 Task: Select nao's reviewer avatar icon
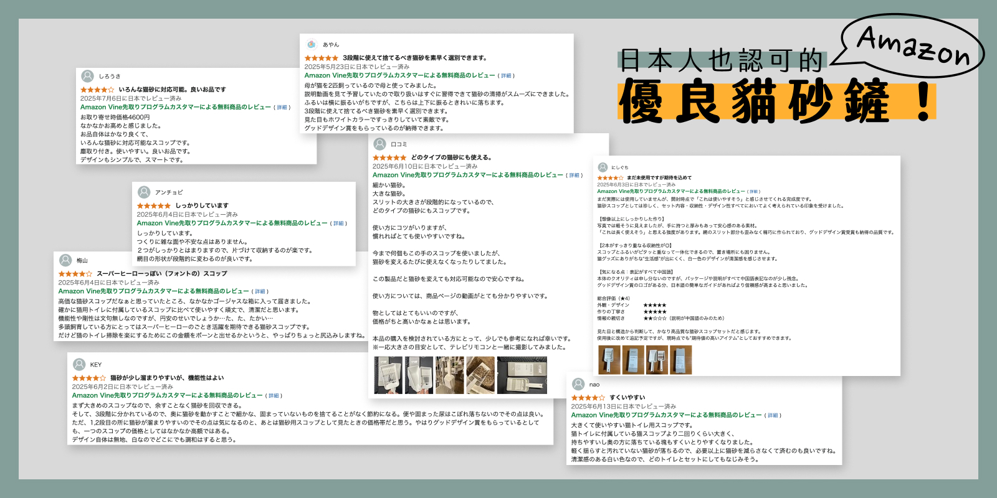click(578, 384)
